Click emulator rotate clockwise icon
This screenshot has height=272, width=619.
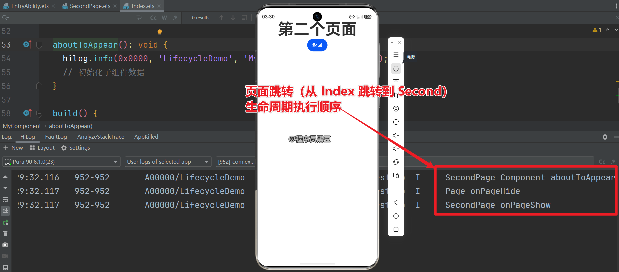click(x=396, y=122)
